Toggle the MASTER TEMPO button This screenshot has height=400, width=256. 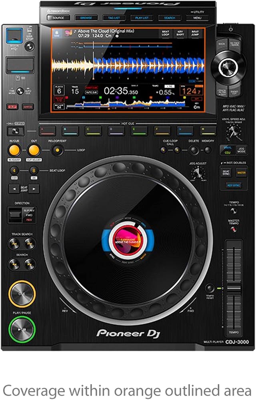(x=234, y=229)
